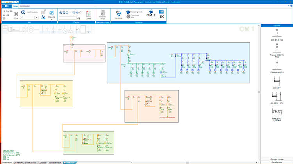Open the Locations tool

coord(118,15)
